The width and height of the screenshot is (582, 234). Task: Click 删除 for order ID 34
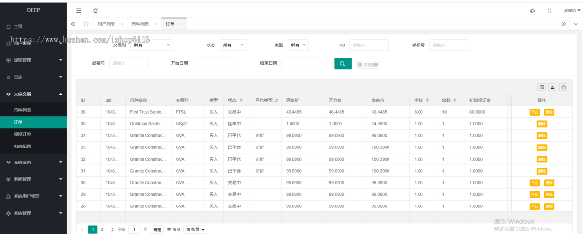542,135
